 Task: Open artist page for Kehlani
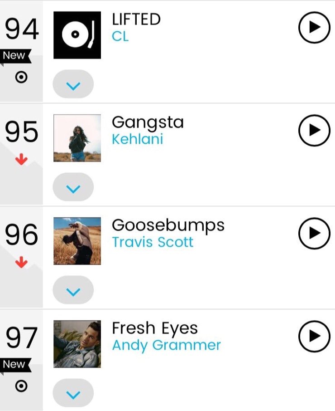pos(138,139)
